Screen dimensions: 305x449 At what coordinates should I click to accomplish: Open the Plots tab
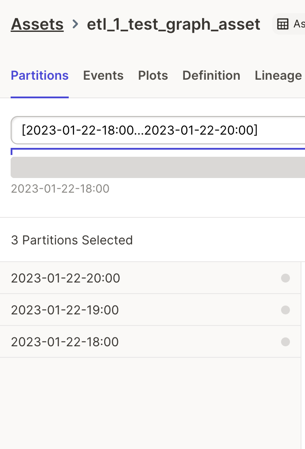(152, 75)
